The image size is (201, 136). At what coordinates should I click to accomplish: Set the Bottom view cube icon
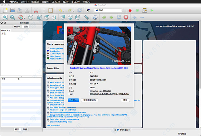(x=70, y=17)
